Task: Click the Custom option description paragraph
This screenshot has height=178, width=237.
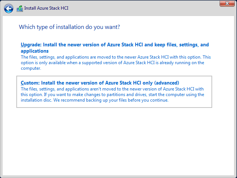Action: click(113, 95)
